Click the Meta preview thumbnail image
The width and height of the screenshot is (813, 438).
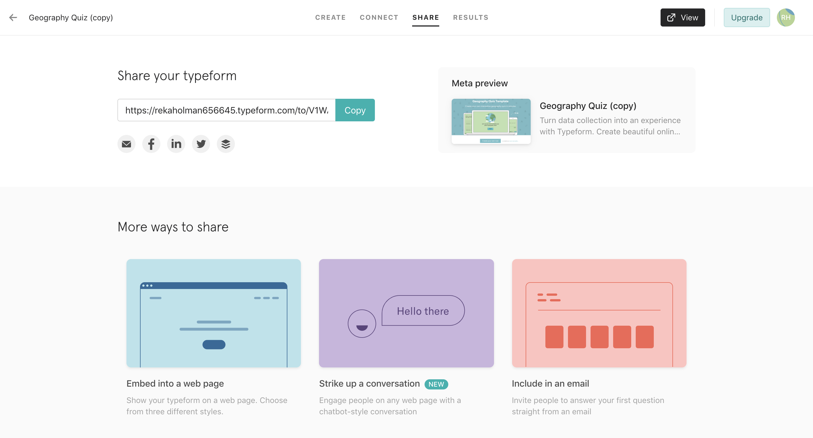[491, 121]
